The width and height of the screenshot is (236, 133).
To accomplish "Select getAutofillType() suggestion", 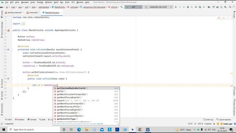I will pos(86,119).
